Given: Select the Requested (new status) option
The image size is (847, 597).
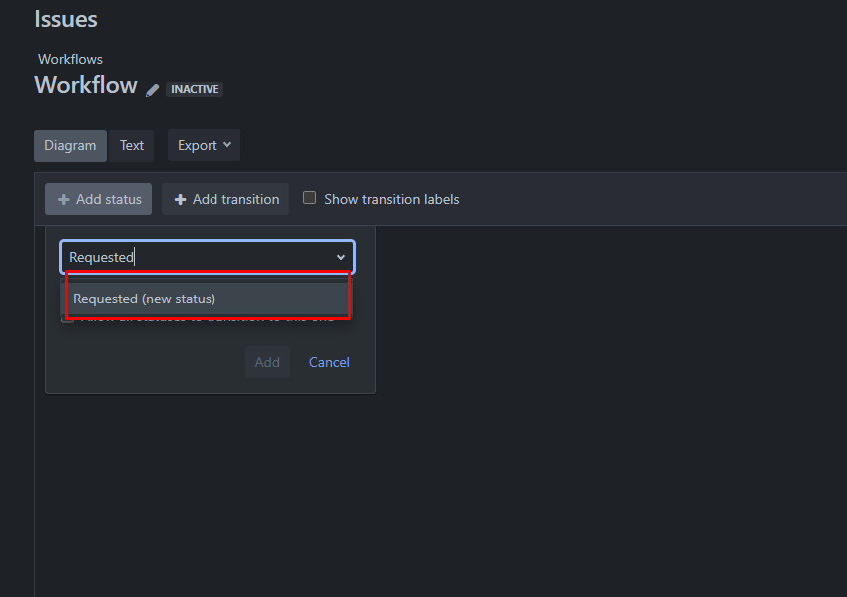Looking at the screenshot, I should [208, 298].
